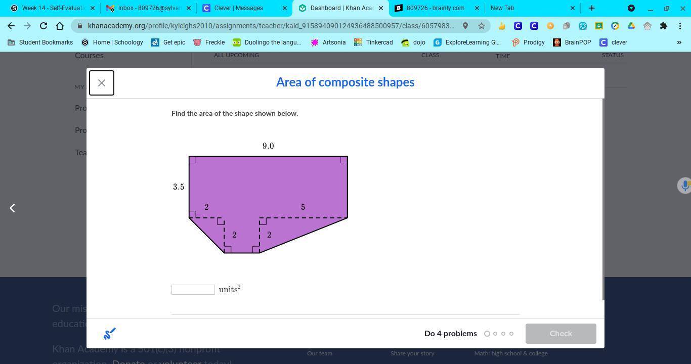Click the first blue C extension icon
The width and height of the screenshot is (691, 364).
pyautogui.click(x=518, y=26)
